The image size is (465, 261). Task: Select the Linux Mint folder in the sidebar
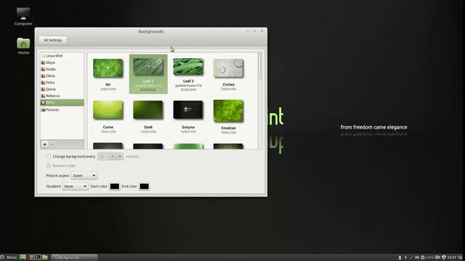pyautogui.click(x=62, y=56)
